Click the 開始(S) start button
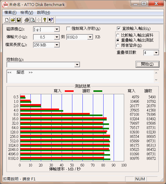Screen dimensions: 166x184 click(148, 64)
